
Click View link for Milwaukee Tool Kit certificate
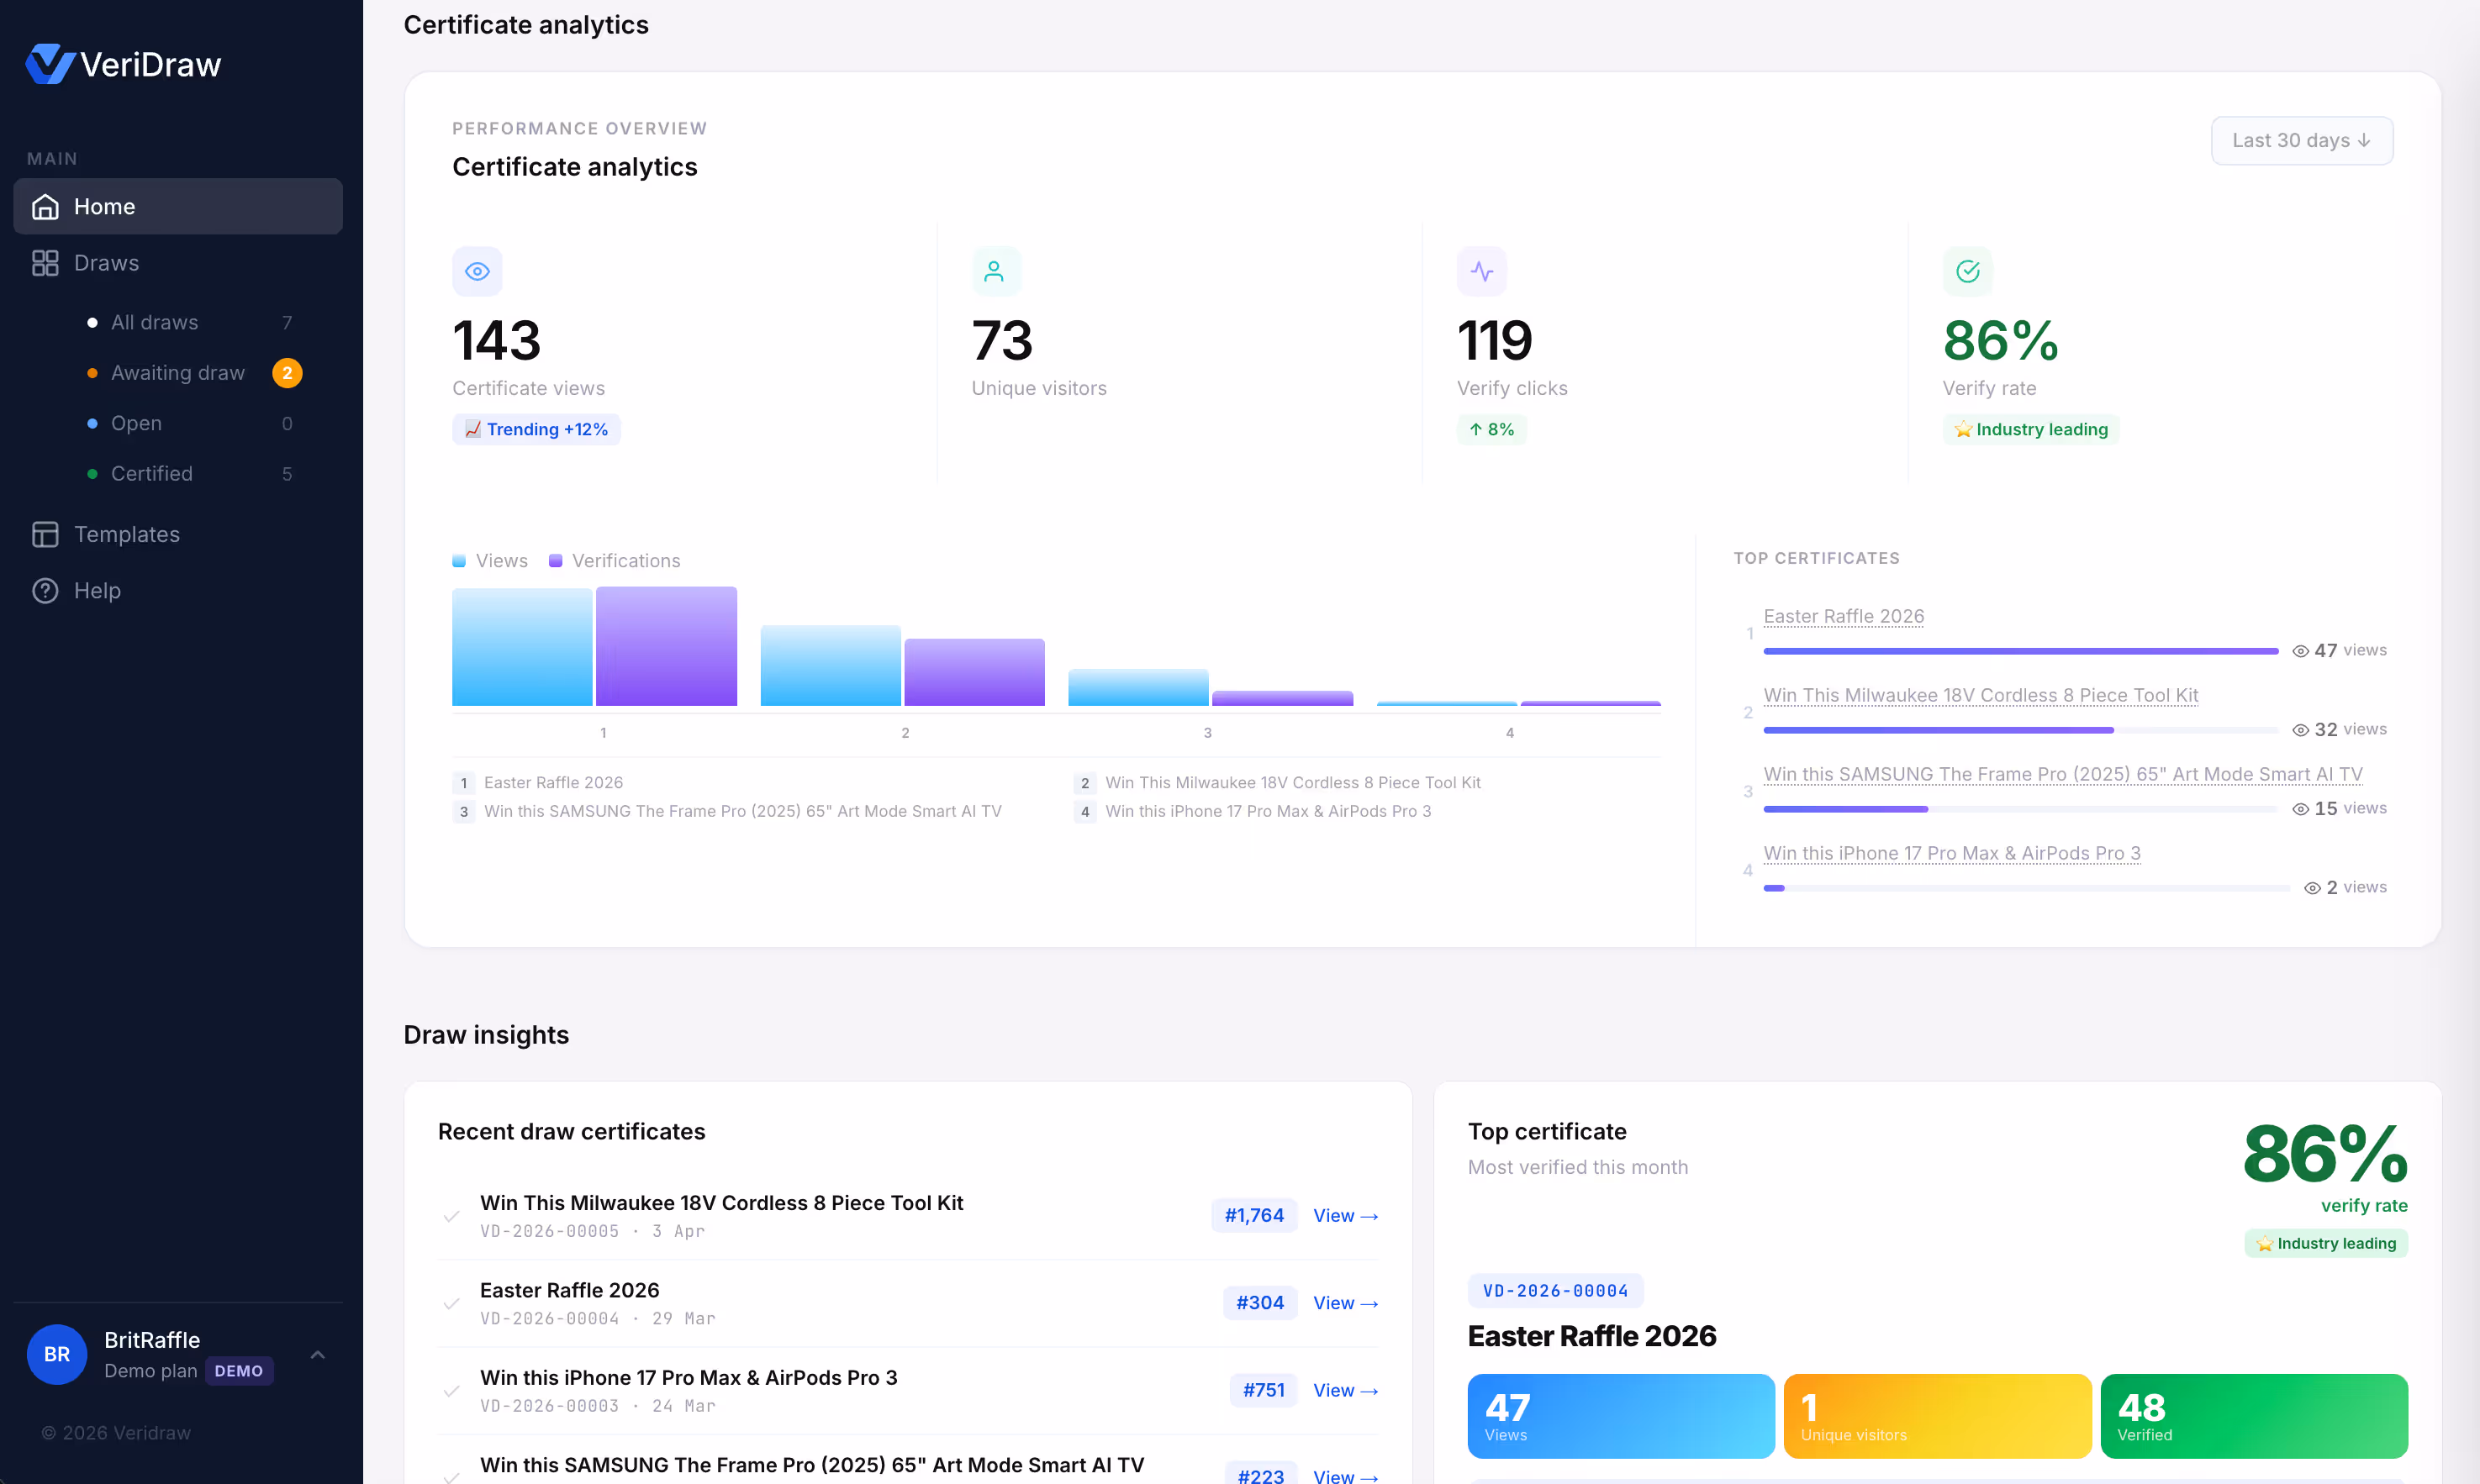(x=1344, y=1216)
